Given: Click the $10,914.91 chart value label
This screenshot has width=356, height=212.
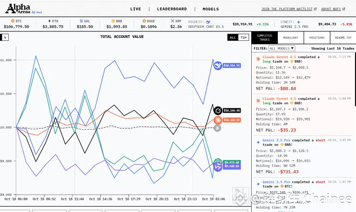Looking at the screenshot, I should pos(232,66).
